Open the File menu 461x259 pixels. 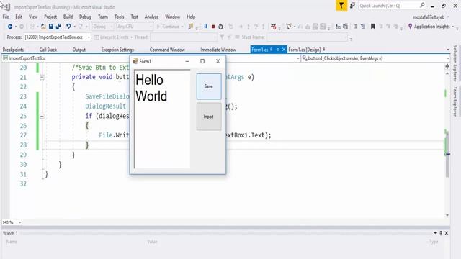(x=6, y=17)
